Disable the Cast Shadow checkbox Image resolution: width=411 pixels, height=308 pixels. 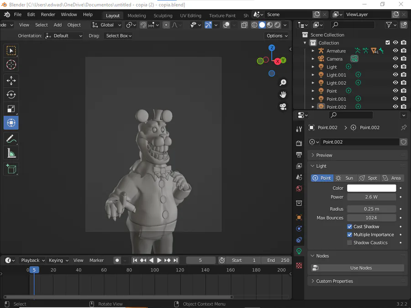pyautogui.click(x=349, y=226)
